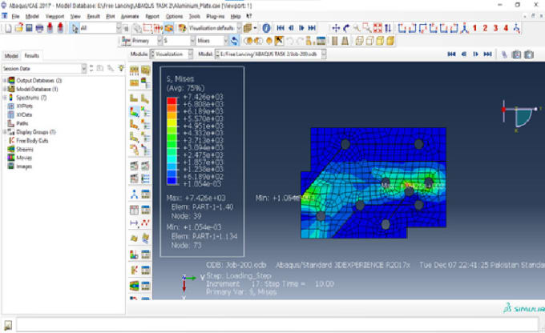Screen dimensions: 545x333
Task: Turn perspective on
Action: [345, 41]
